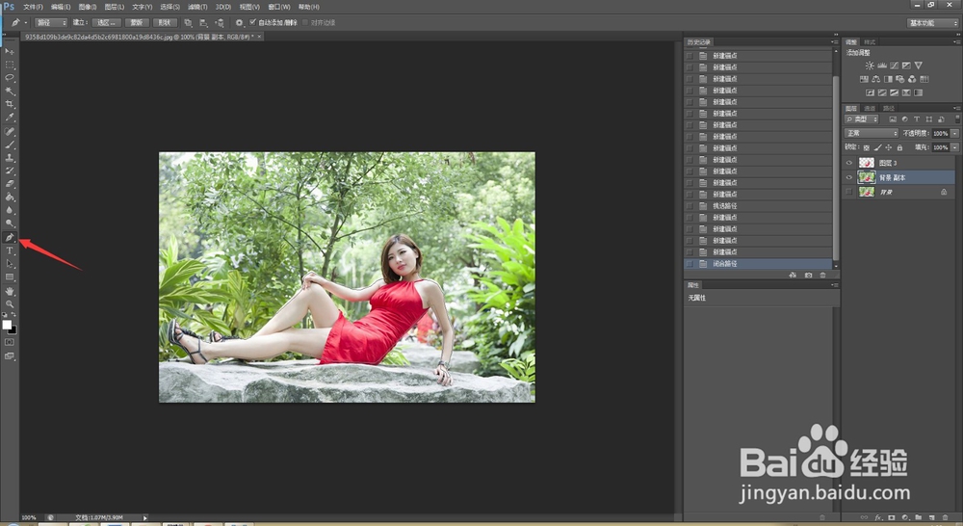
Task: Select the Brush tool
Action: [x=10, y=145]
